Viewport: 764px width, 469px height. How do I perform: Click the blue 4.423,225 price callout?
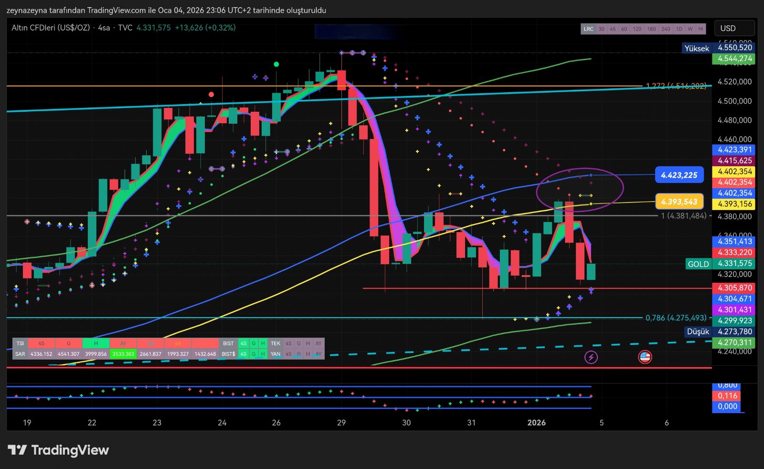pyautogui.click(x=679, y=175)
